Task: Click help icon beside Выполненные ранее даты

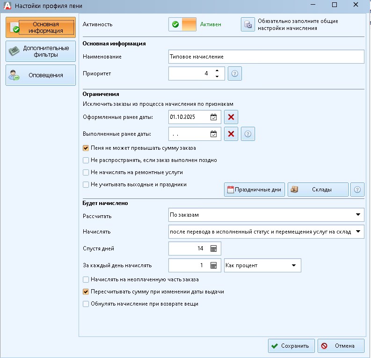Action: (248, 134)
